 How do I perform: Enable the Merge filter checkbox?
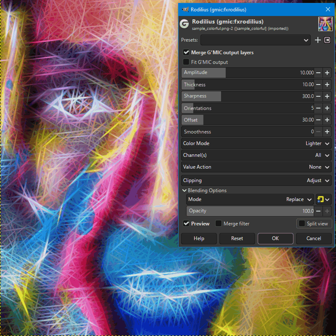pyautogui.click(x=219, y=223)
